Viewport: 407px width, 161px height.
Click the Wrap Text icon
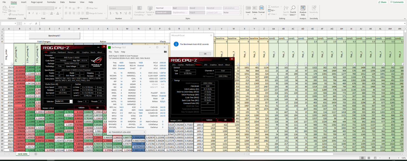point(87,8)
